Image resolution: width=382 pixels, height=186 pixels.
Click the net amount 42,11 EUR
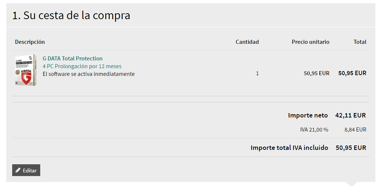click(350, 115)
